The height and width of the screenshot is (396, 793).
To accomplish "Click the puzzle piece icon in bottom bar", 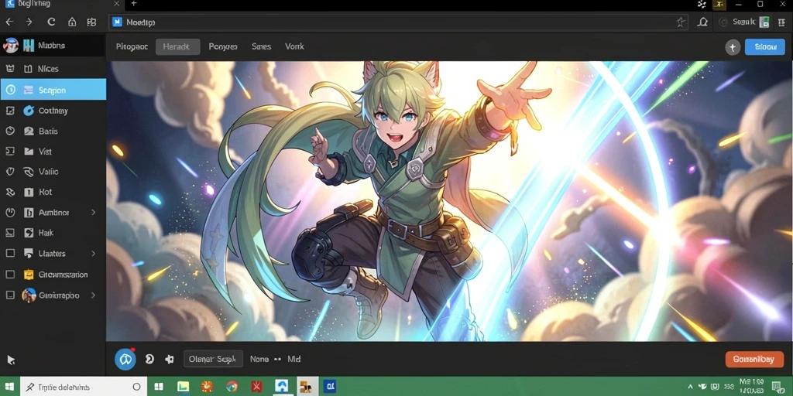I will (170, 359).
